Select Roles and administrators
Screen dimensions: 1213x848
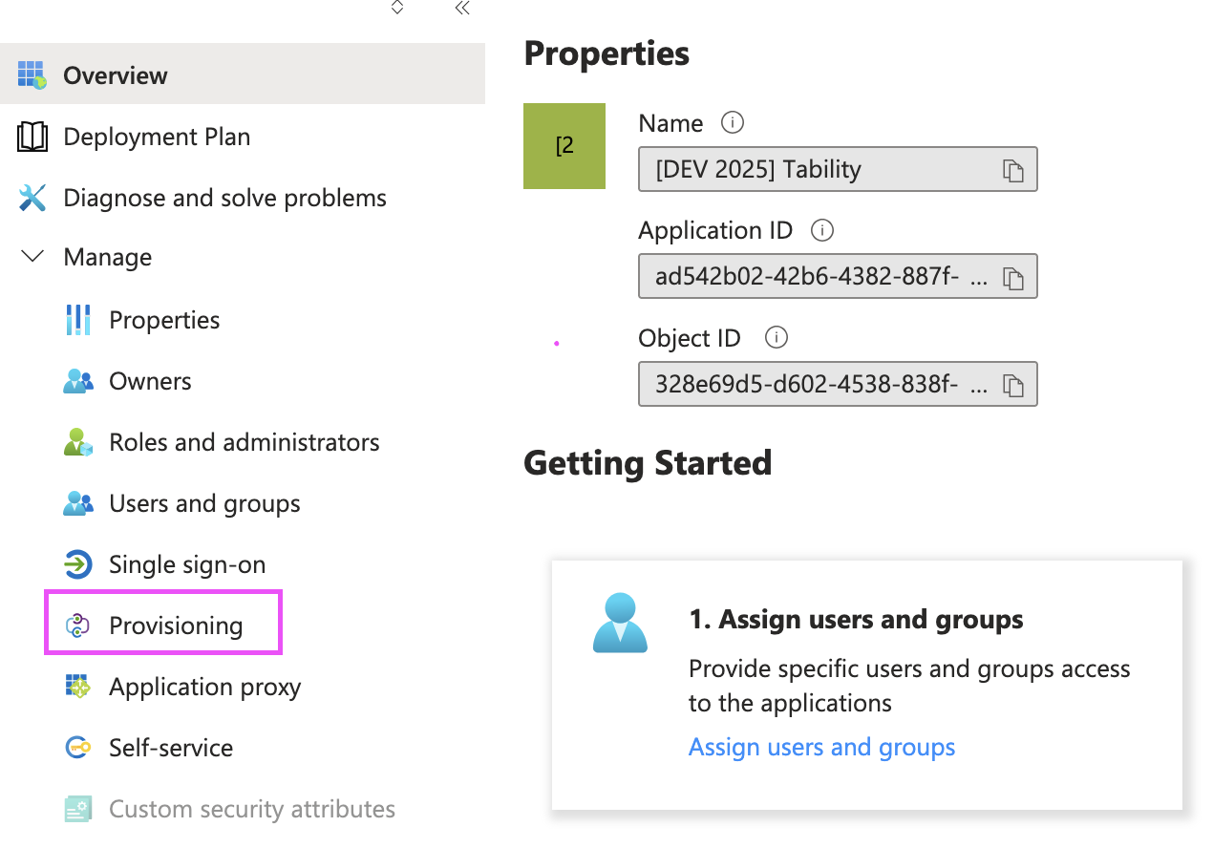click(244, 442)
